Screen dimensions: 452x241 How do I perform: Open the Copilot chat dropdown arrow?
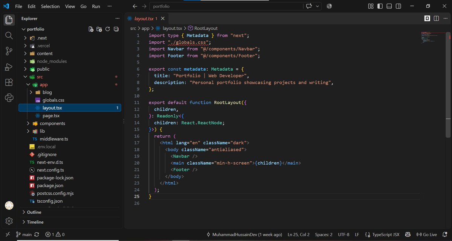click(x=318, y=6)
